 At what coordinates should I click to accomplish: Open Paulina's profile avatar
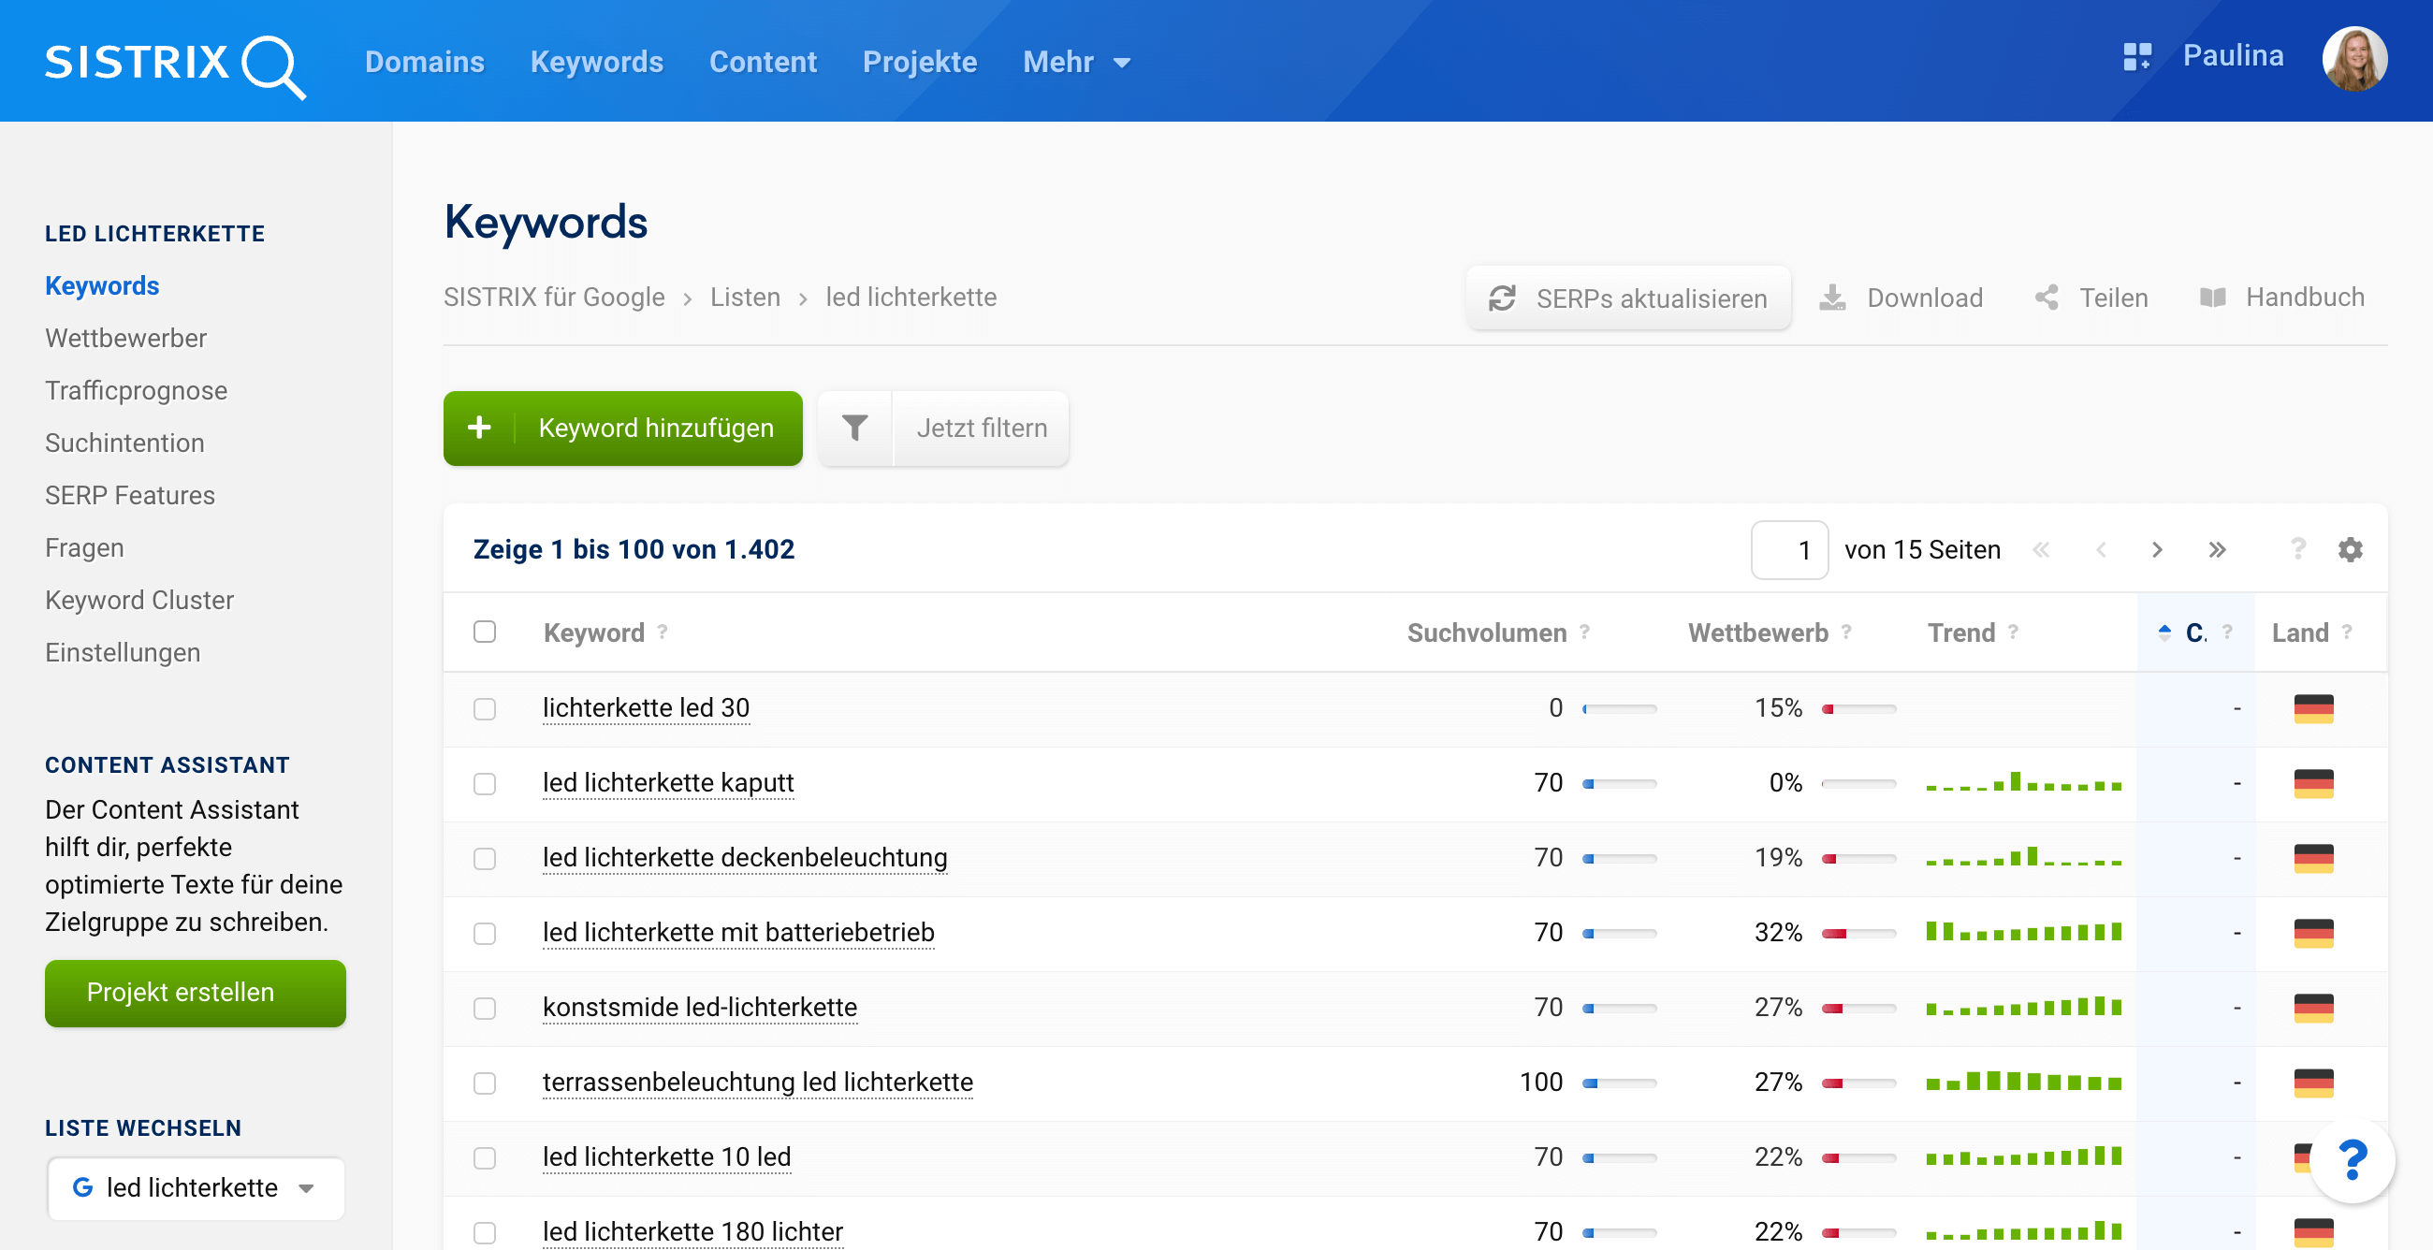tap(2353, 59)
